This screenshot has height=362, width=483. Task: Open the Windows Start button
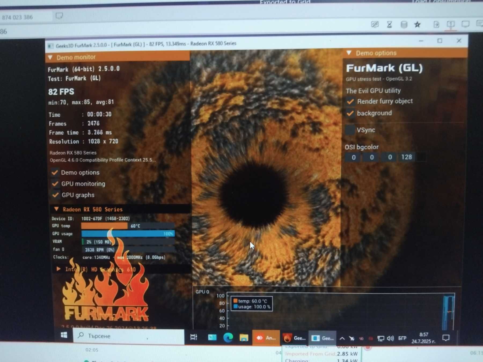point(64,335)
